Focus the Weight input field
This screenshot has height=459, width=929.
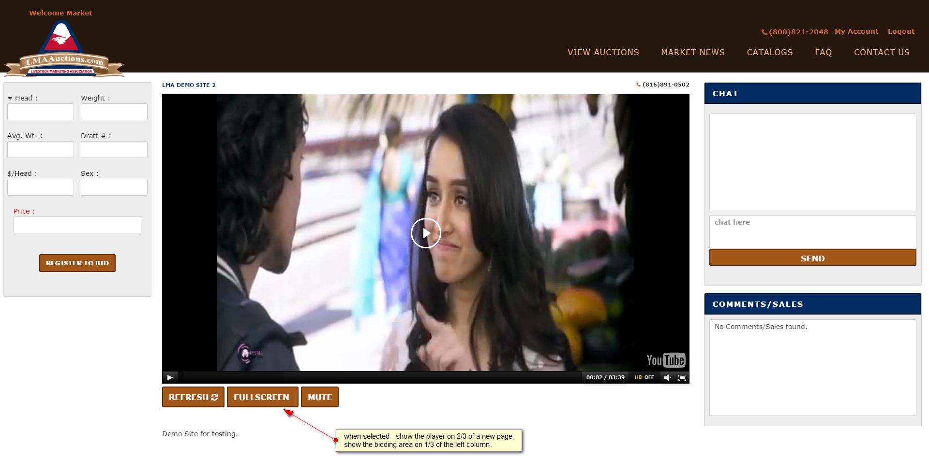[x=114, y=112]
